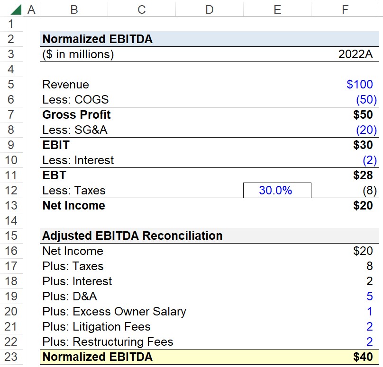Select column E header
The height and width of the screenshot is (367, 383).
(x=277, y=10)
